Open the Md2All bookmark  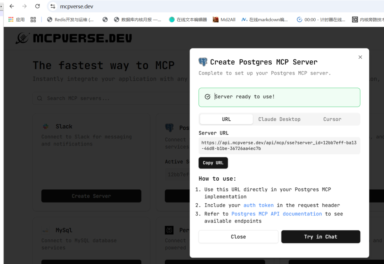[224, 20]
